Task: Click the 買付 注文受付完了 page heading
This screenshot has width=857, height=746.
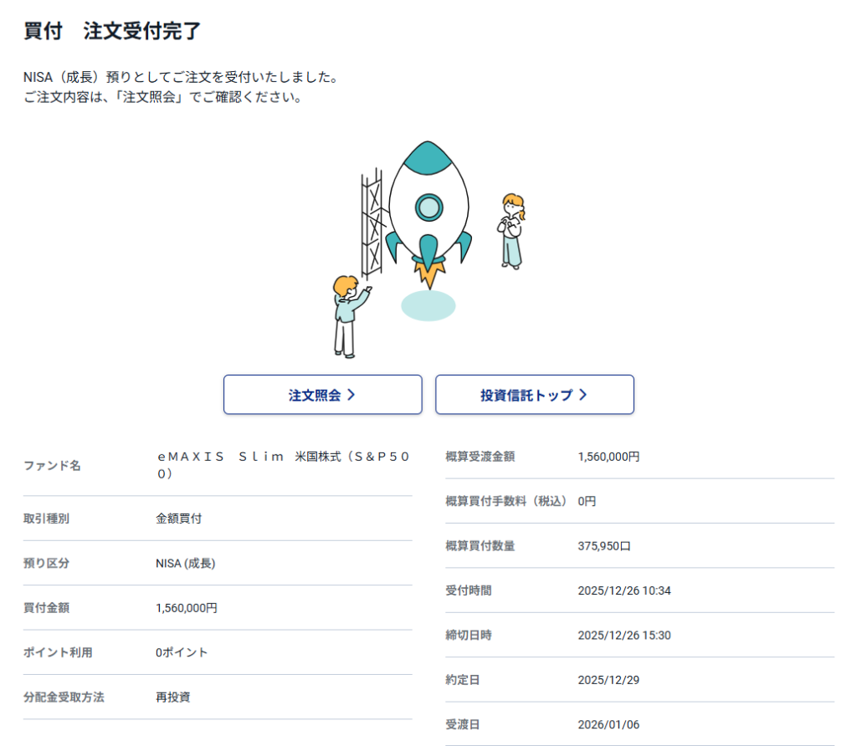Action: click(112, 32)
